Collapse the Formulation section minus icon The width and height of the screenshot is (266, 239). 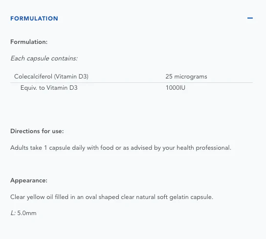pos(250,18)
